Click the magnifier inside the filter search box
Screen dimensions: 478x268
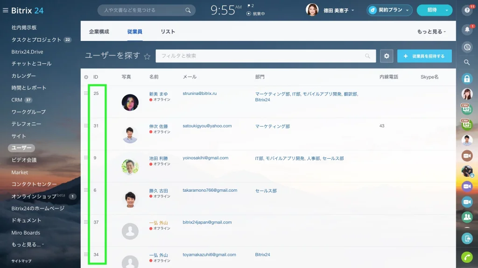click(368, 56)
